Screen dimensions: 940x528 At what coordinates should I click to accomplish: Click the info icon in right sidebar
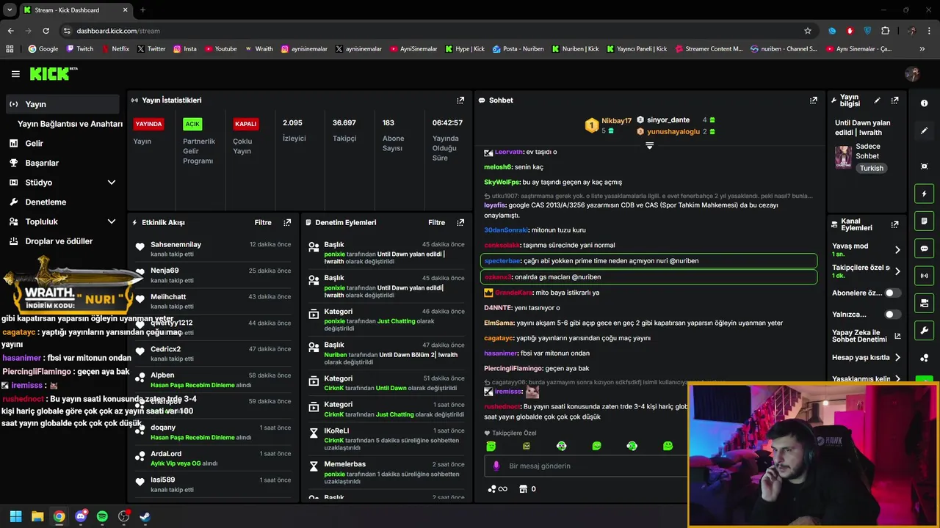click(x=924, y=103)
